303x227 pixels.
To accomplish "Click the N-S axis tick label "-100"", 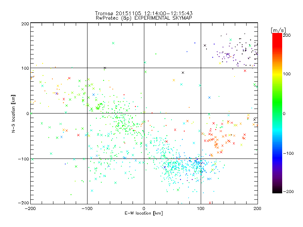I will pyautogui.click(x=23, y=159).
